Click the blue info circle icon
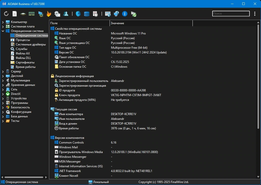Screen dimensions: 261x185 pos(124,14)
